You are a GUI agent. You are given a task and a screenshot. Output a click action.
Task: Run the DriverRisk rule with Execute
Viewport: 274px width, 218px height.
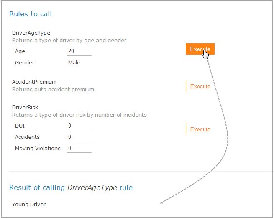click(x=200, y=129)
